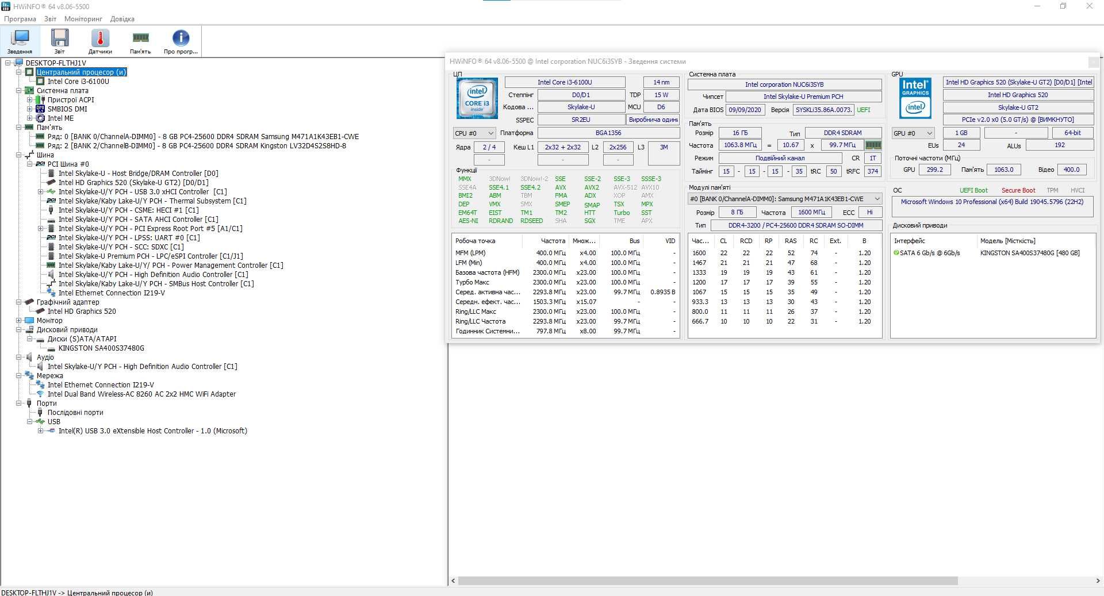Screen dimensions: 1104x596
Task: Open the memory module selector dropdown
Action: tap(785, 199)
